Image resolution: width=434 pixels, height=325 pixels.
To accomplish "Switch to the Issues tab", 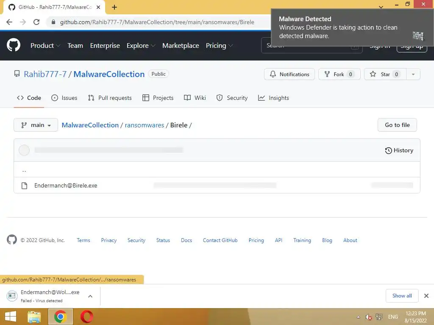I will coord(64,98).
